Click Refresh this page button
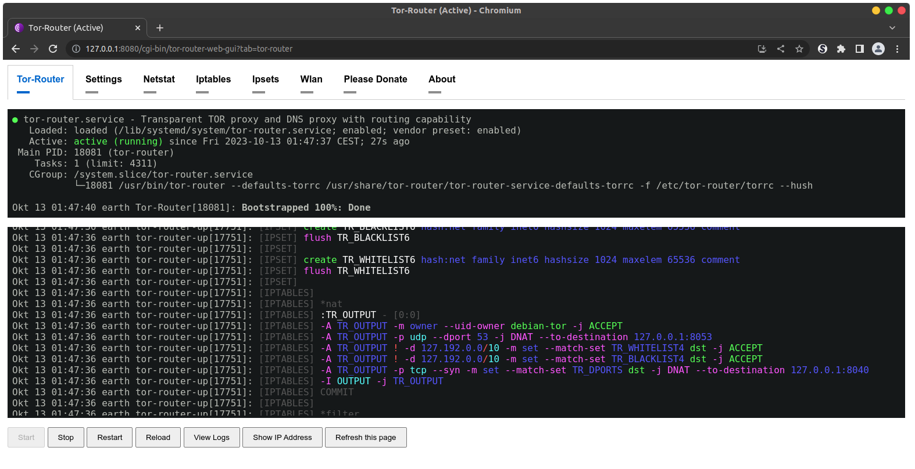Image resolution: width=915 pixels, height=469 pixels. click(366, 438)
